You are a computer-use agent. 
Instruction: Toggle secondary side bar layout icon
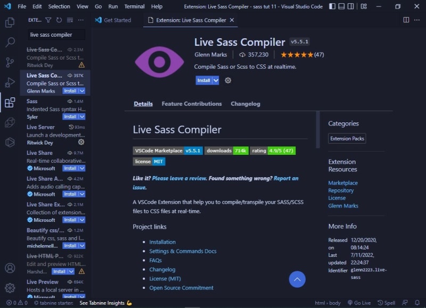click(x=351, y=6)
